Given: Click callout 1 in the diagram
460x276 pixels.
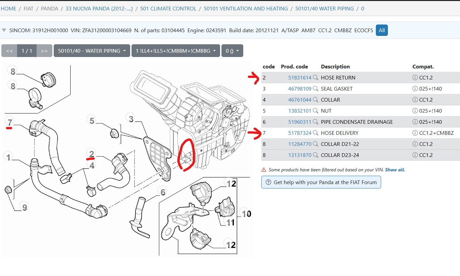Looking at the screenshot, I should pos(9,156).
